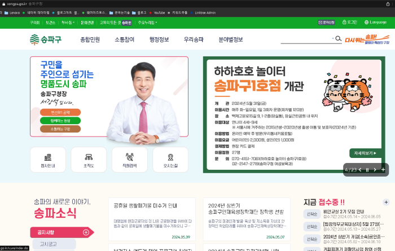Go to previous banner slide

coord(360,170)
